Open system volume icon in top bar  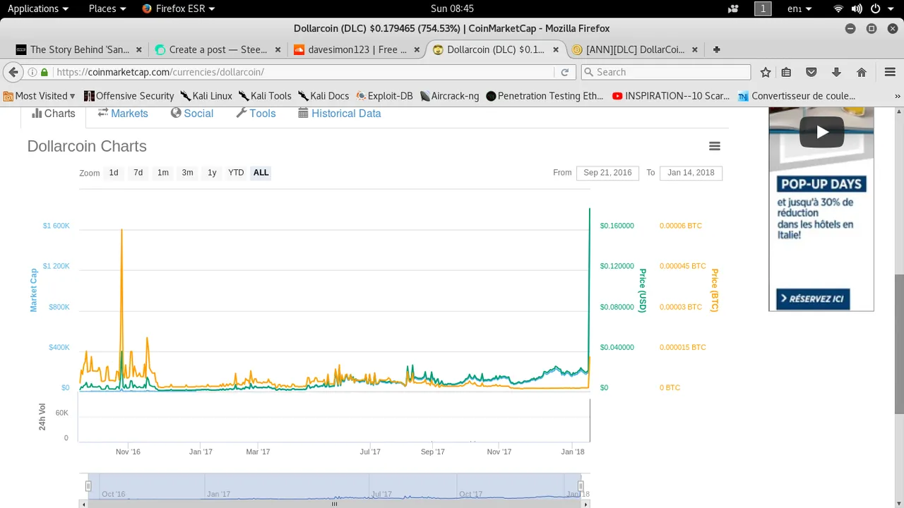pos(857,8)
